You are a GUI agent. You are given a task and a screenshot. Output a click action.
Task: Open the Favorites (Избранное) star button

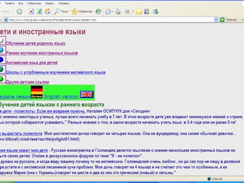pos(82,12)
